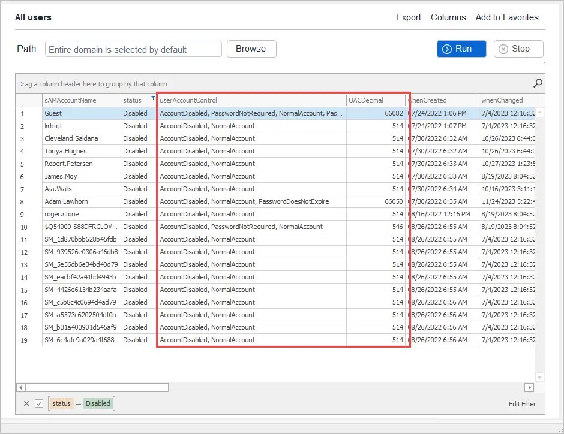The image size is (564, 434).
Task: Click inside the Path input field
Action: [132, 49]
